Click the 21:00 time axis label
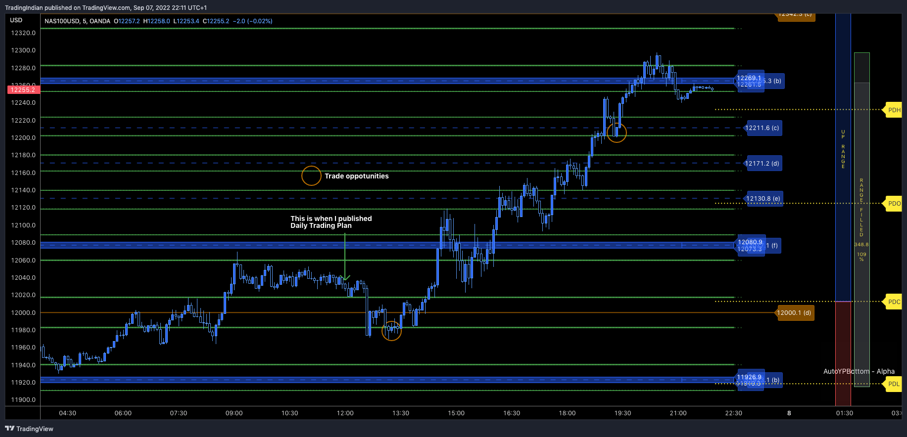Image resolution: width=907 pixels, height=437 pixels. [x=678, y=413]
